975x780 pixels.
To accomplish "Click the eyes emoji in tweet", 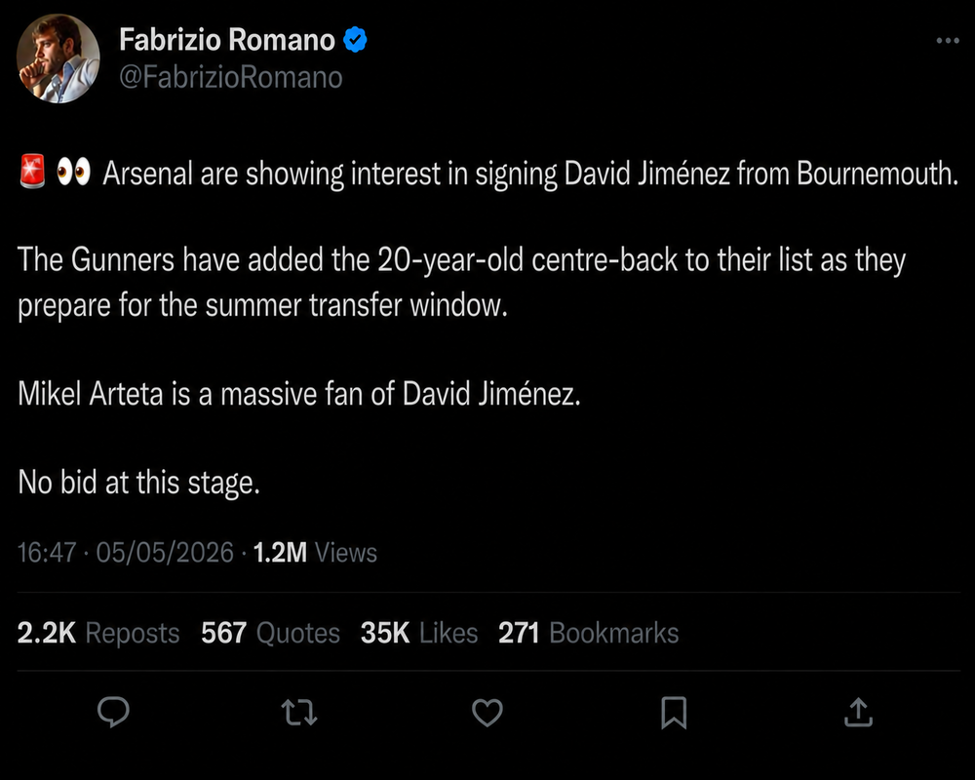I will 73,171.
